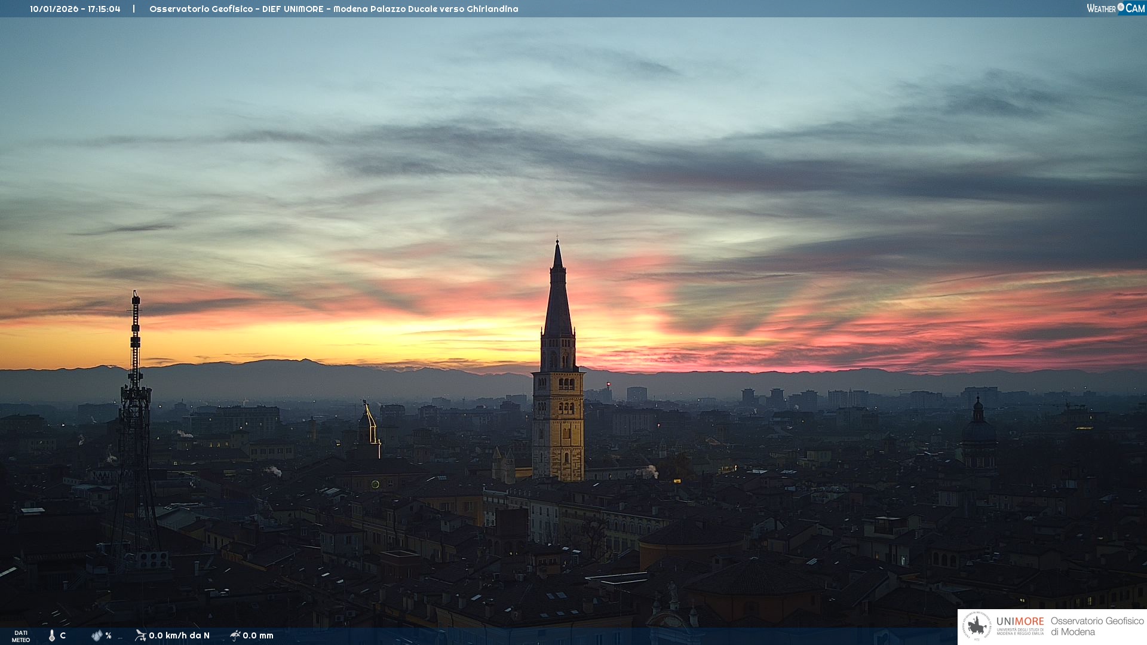Viewport: 1147px width, 645px height.
Task: Click the WeatherCam logo
Action: tap(1115, 8)
